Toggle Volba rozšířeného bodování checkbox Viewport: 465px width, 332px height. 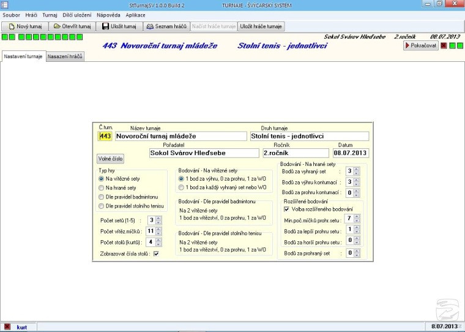286,209
